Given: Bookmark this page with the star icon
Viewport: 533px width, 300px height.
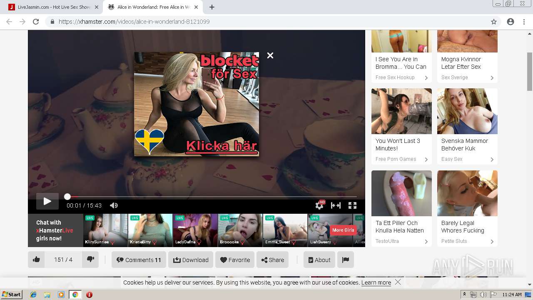Looking at the screenshot, I should (494, 22).
